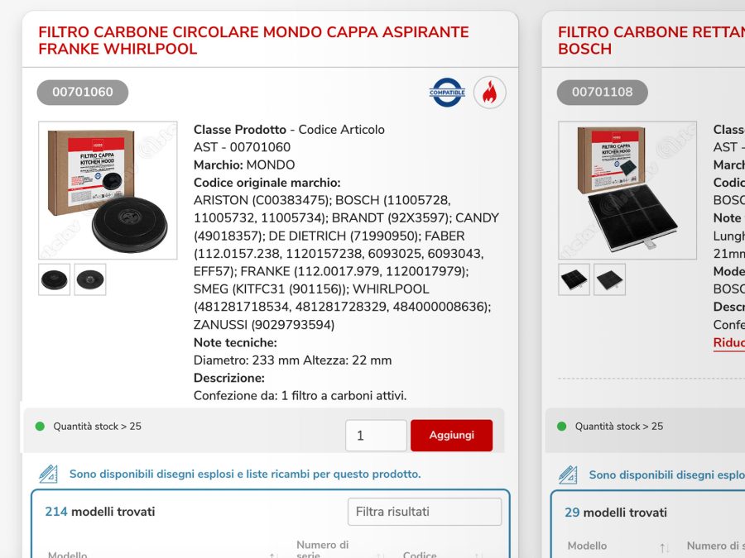Click the quantity input field
745x558 pixels.
click(377, 435)
